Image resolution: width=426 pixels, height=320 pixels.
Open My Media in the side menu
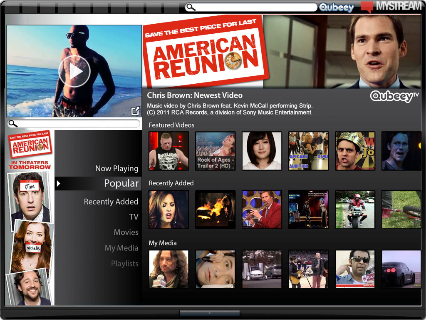tap(121, 248)
